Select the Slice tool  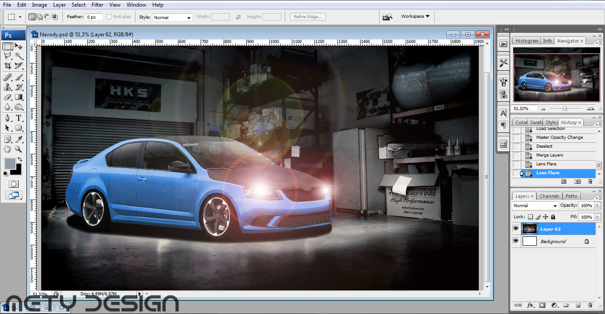click(19, 66)
